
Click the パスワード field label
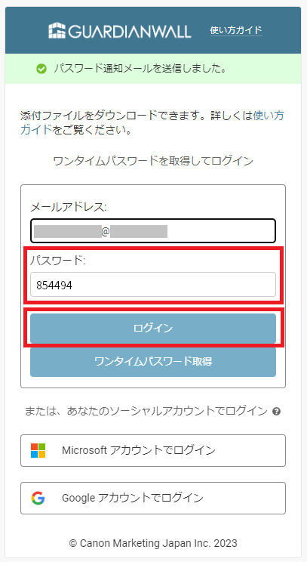coord(58,261)
